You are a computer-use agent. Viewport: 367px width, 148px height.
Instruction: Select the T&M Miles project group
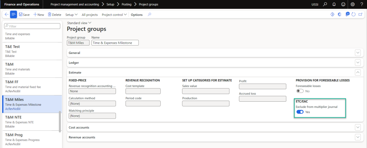pyautogui.click(x=32, y=104)
